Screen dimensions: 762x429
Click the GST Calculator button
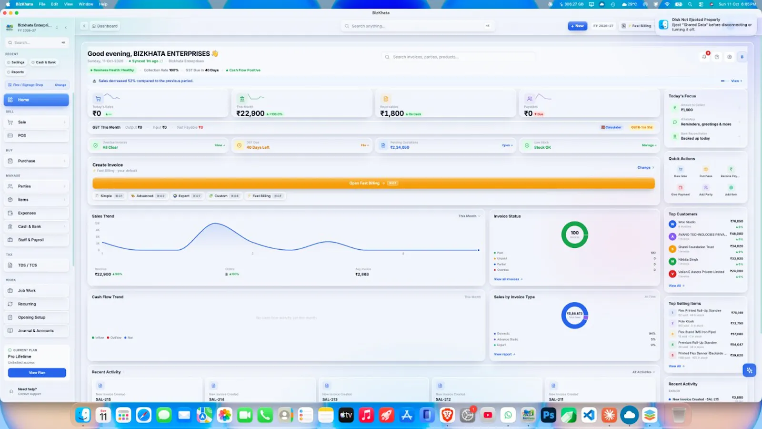(611, 128)
